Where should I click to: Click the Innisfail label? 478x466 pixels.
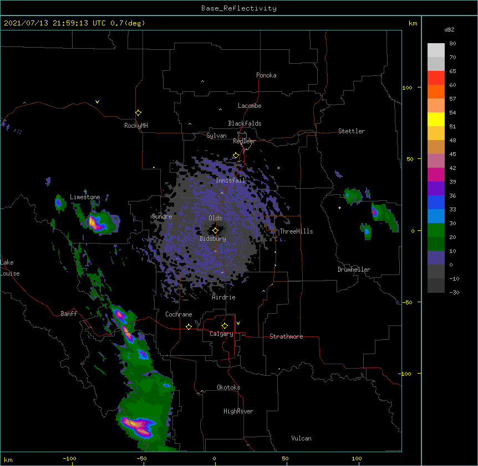tap(230, 180)
